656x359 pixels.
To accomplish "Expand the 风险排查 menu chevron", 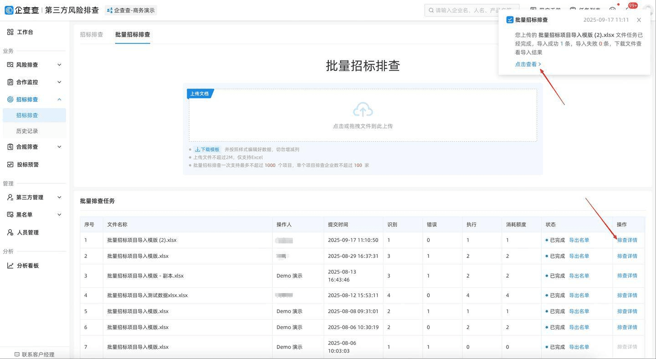I will coord(59,65).
